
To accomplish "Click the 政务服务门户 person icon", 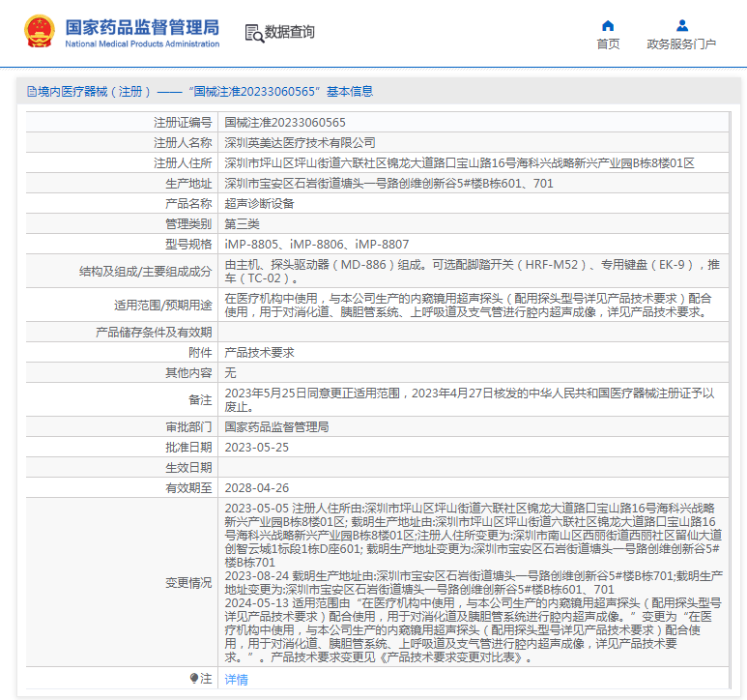I will click(x=681, y=25).
